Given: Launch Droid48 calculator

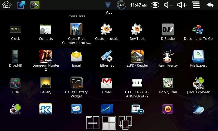Looking at the screenshot, I should coord(15,56).
